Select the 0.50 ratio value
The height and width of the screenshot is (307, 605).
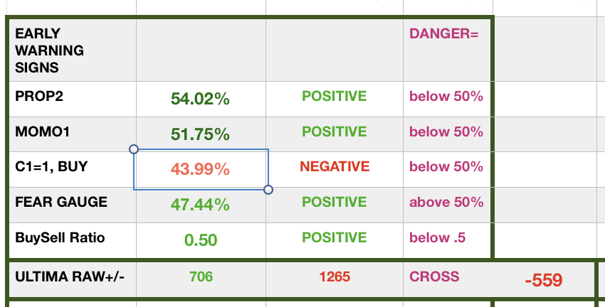pos(200,240)
